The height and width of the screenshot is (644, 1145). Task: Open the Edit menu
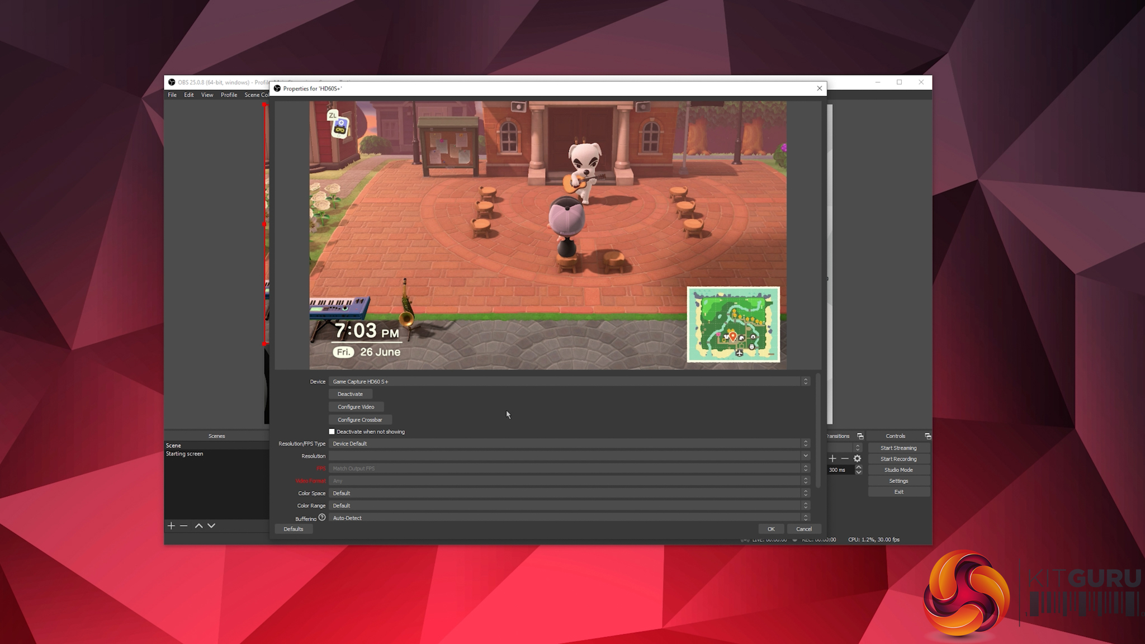189,95
